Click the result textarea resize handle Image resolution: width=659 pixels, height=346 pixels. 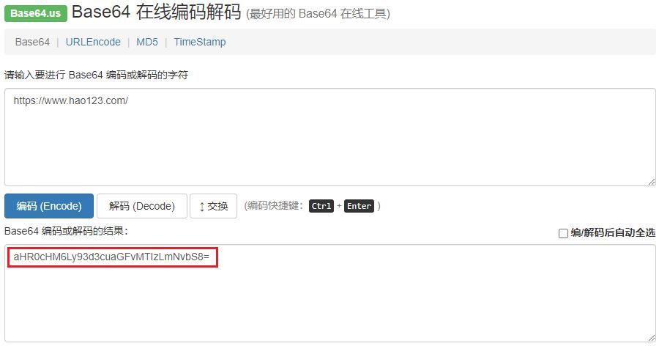tap(652, 338)
